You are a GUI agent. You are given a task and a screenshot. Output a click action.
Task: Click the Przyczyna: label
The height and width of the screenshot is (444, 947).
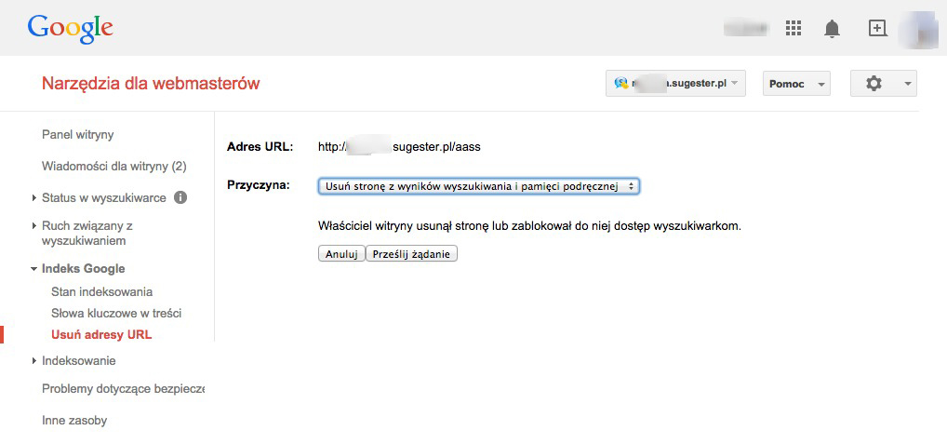coord(258,185)
